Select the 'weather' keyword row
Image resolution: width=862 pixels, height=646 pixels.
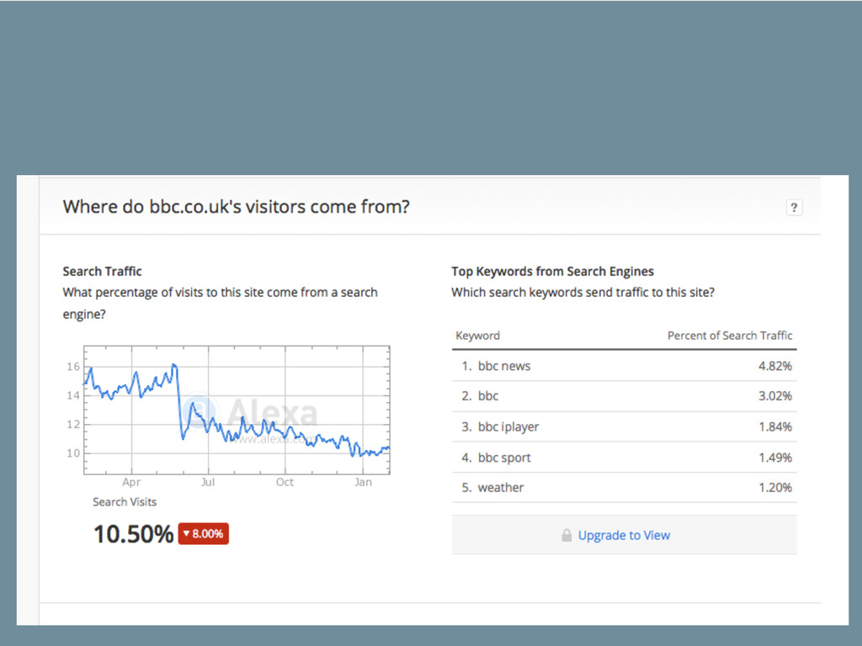coord(624,487)
